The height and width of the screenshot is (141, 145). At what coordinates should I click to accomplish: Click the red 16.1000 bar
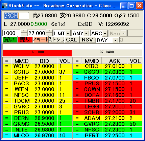(x=37, y=53)
